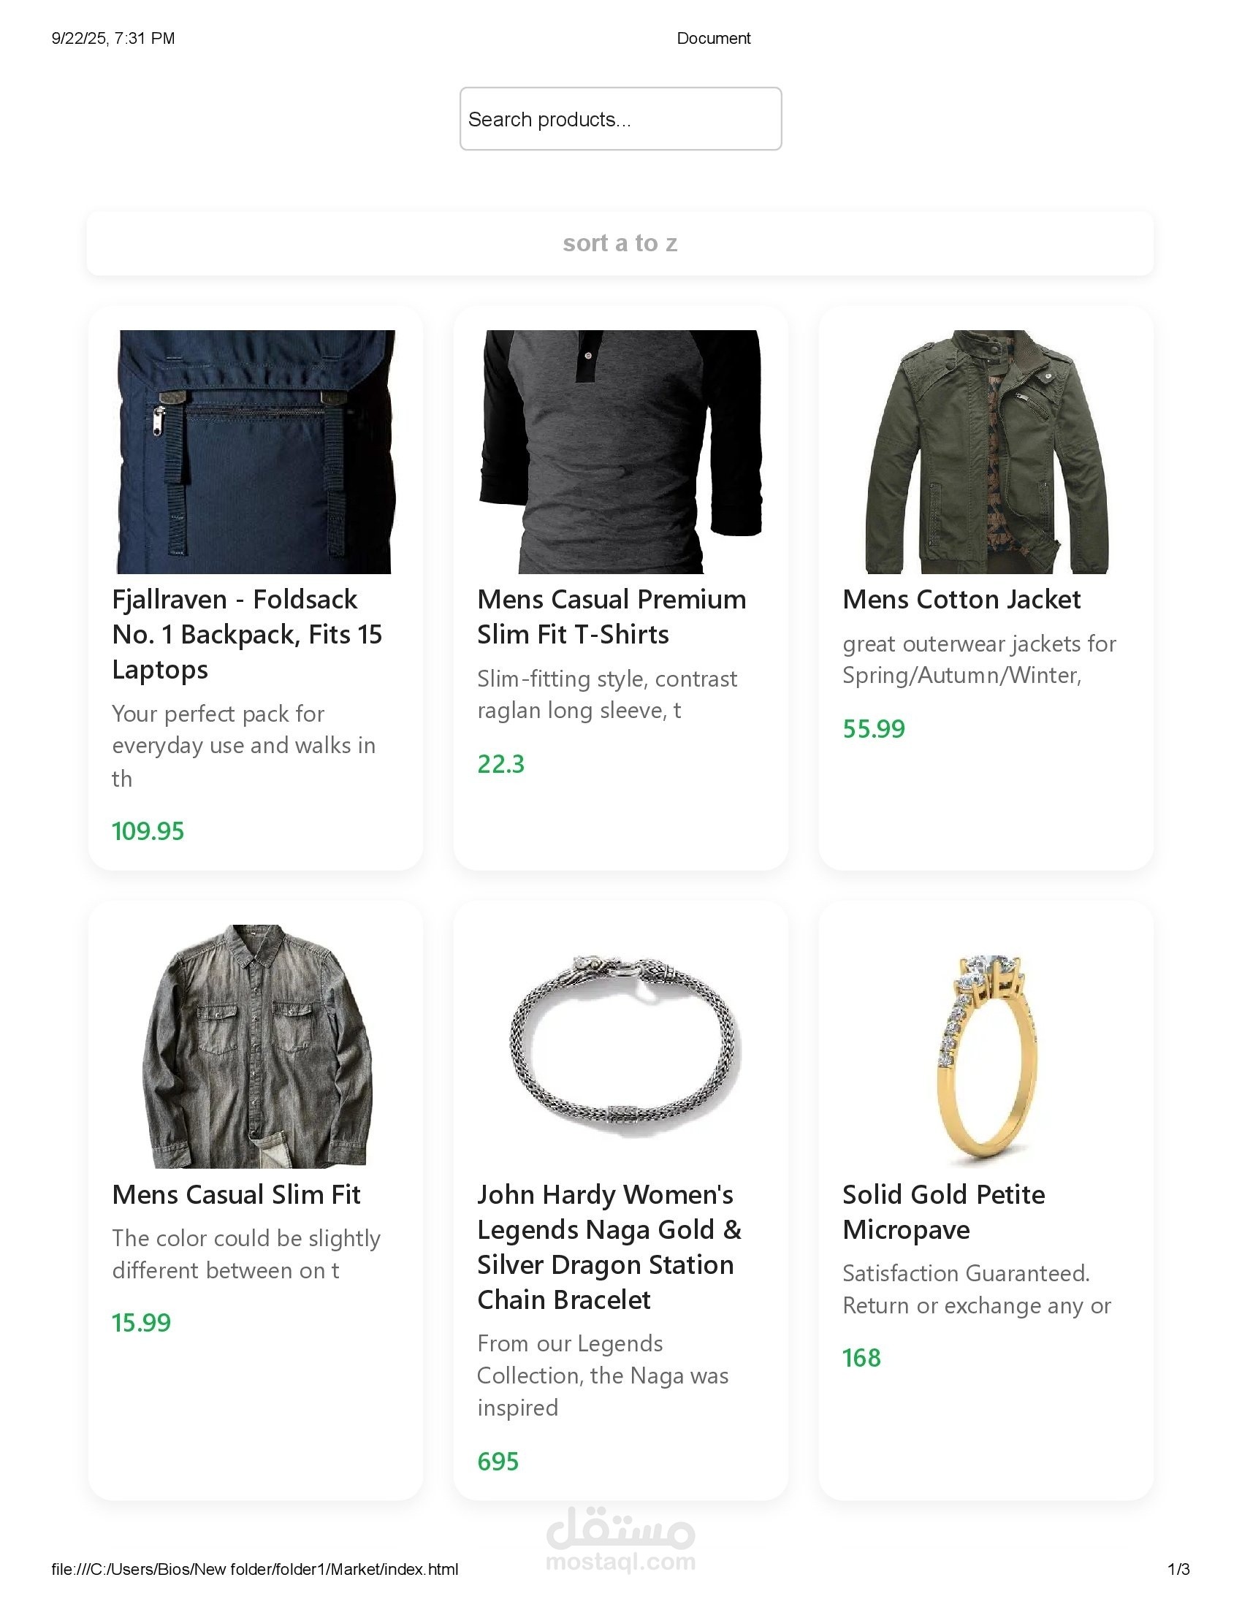Click the 55.99 jacket price
This screenshot has height=1607, width=1242.
coord(873,729)
